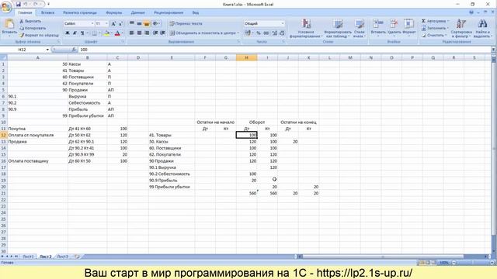Enable Перенос текста wrap text
The height and width of the screenshot is (279, 497).
point(186,23)
